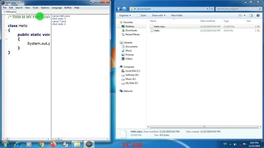
Task: Select the 1 Hello.java buffer tab
Action: 9,12
